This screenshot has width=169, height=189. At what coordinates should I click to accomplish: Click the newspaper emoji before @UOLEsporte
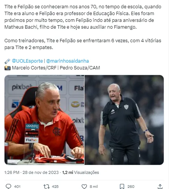coord(8,61)
